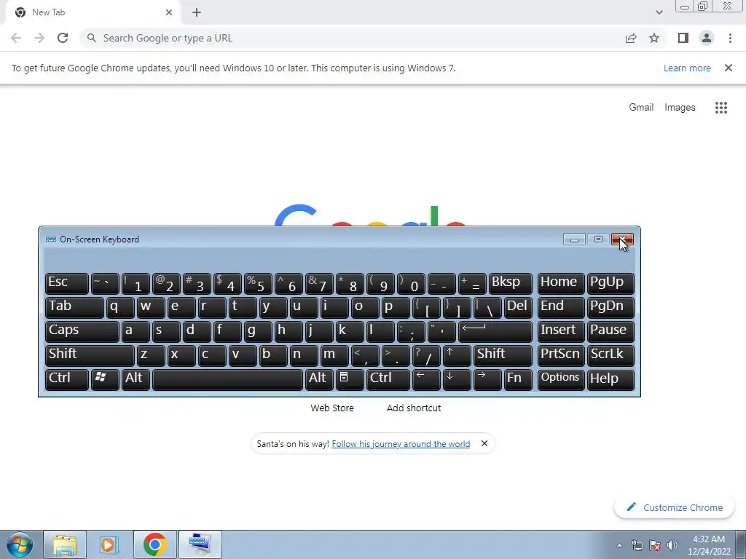Open the Web Store shortcut
This screenshot has height=559, width=746.
tap(332, 408)
